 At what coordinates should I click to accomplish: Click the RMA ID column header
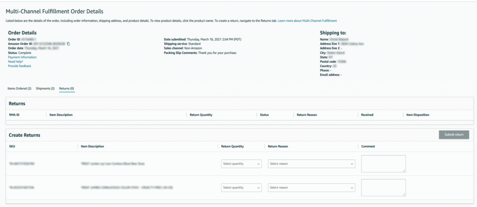point(14,114)
